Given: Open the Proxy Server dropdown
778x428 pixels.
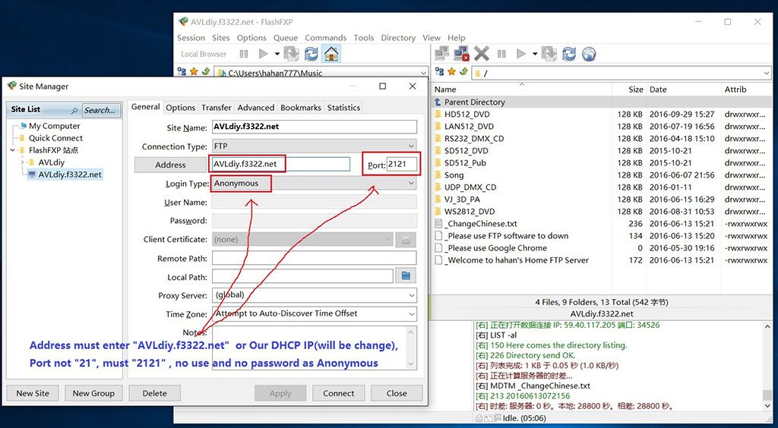Looking at the screenshot, I should click(x=412, y=295).
